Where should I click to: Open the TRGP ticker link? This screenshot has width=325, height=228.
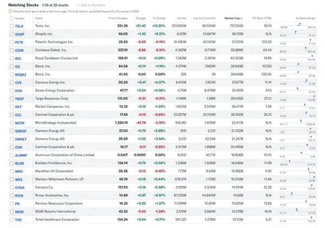pos(19,99)
